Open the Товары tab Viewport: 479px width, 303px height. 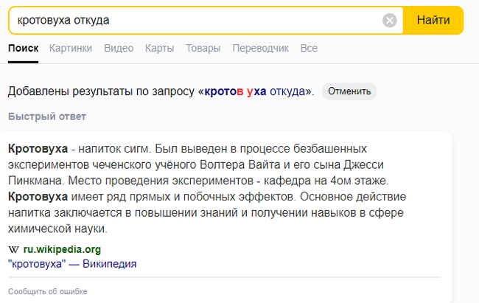(203, 49)
